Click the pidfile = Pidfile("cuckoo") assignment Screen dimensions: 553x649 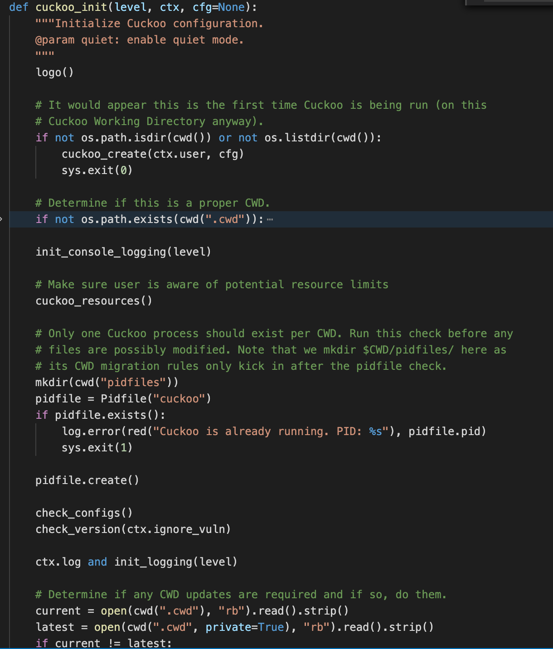point(123,399)
